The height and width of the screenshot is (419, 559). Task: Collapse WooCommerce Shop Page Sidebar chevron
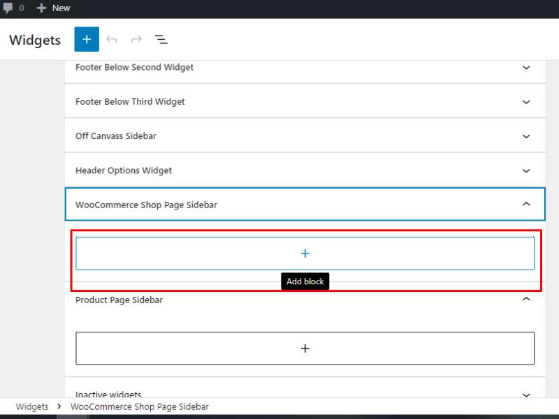526,205
